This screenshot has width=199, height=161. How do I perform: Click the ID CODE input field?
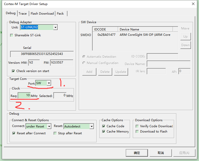[x=163, y=56]
